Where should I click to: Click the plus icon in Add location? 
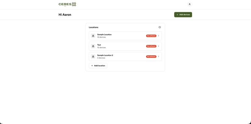click(92, 65)
